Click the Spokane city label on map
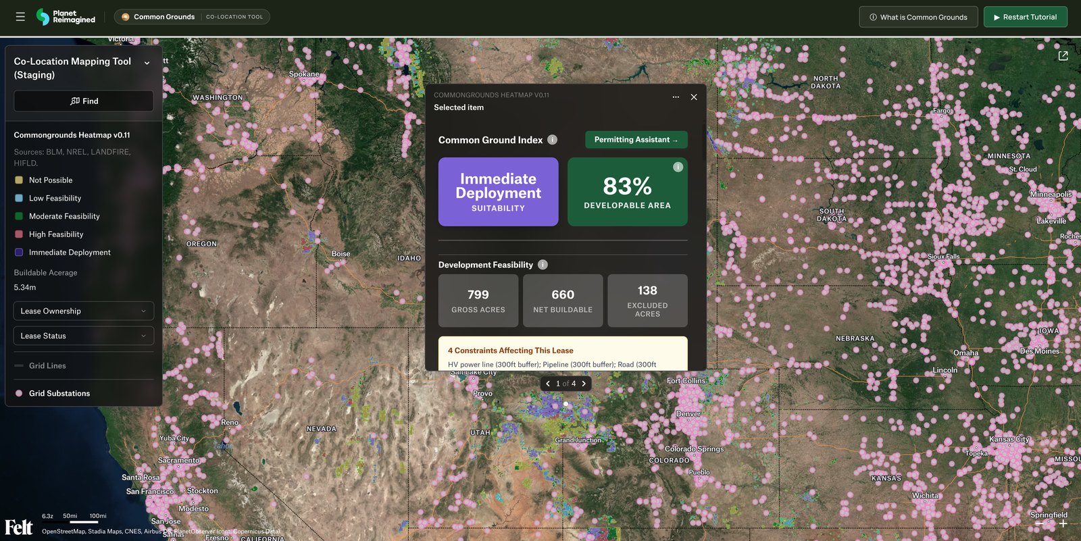The width and height of the screenshot is (1081, 541). 304,74
